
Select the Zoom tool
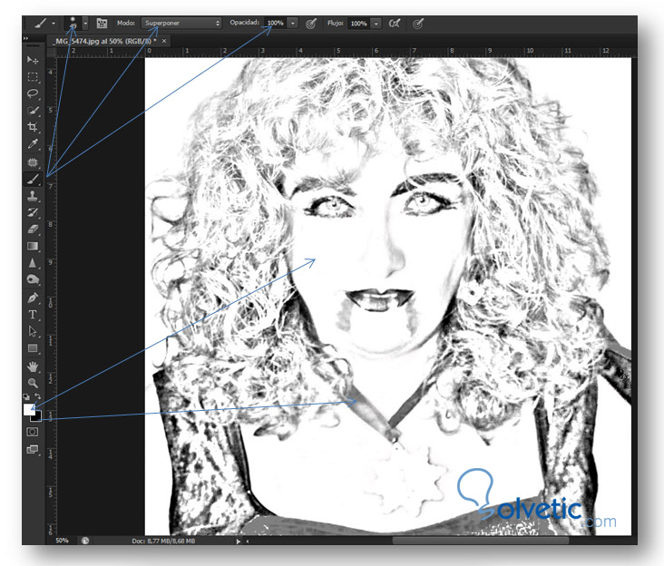(33, 383)
